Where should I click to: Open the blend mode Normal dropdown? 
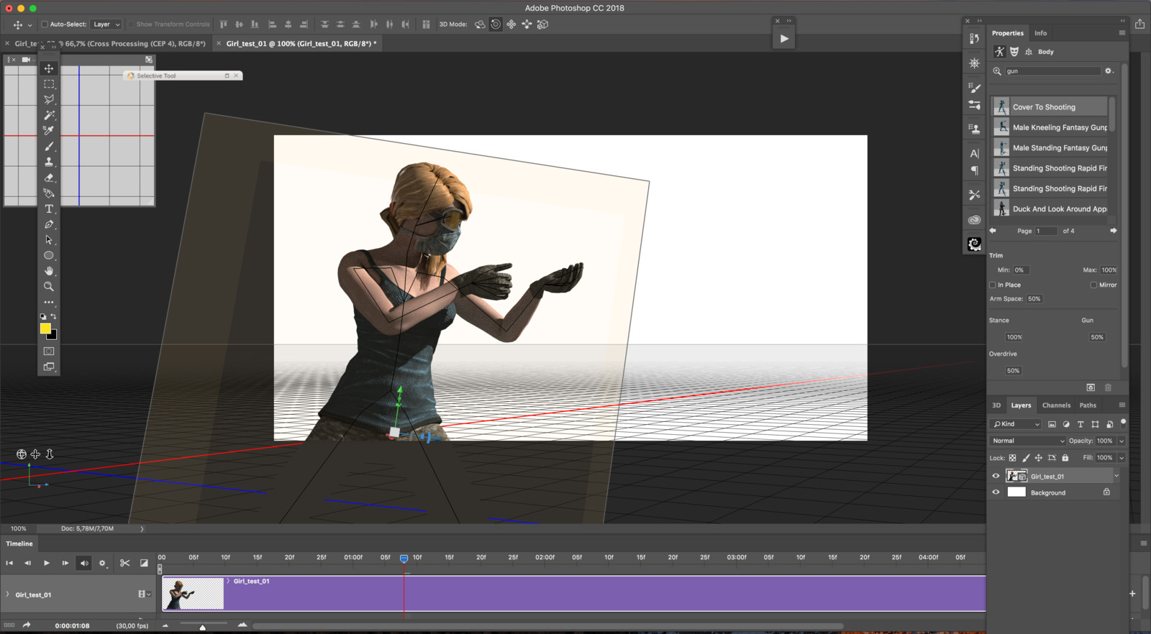pos(1027,441)
